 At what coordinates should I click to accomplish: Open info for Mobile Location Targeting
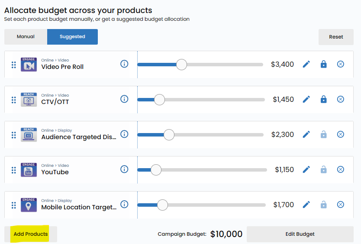[124, 204]
